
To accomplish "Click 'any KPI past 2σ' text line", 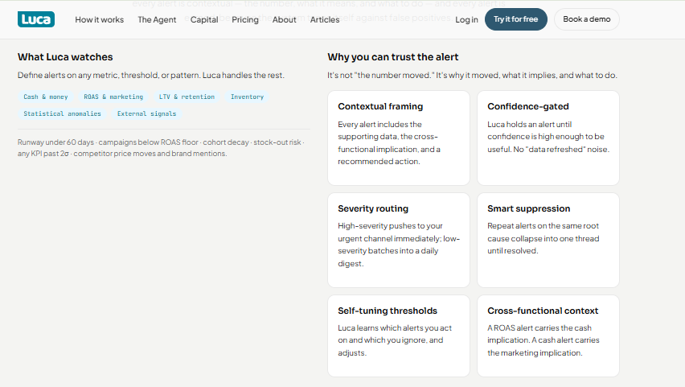I will click(122, 154).
